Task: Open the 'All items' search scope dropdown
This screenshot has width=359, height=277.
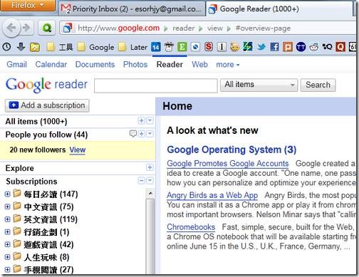Action: coord(259,85)
